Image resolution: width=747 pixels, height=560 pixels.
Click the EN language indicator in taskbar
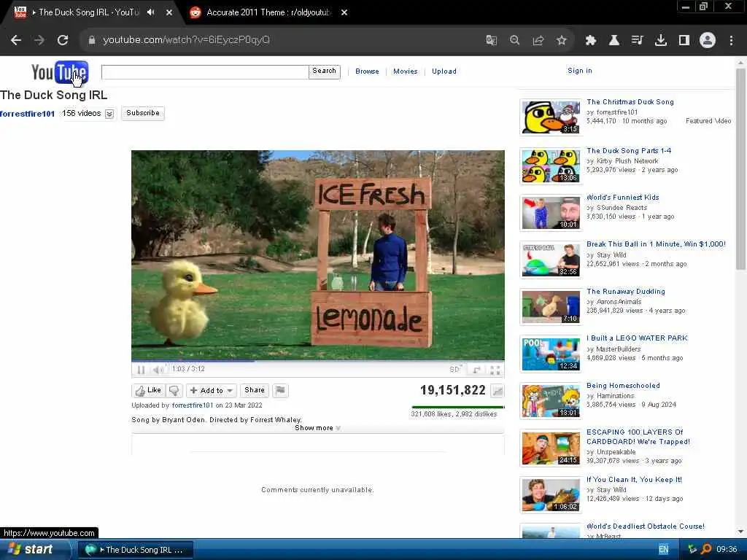664,550
